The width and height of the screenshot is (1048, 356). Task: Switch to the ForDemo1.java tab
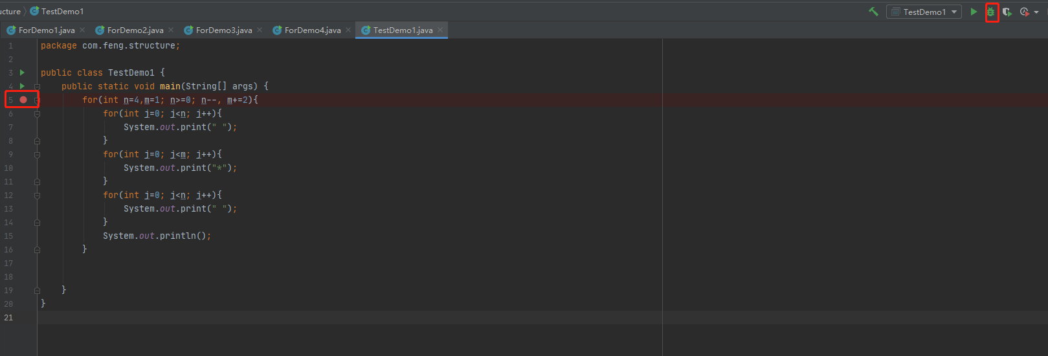pyautogui.click(x=47, y=30)
